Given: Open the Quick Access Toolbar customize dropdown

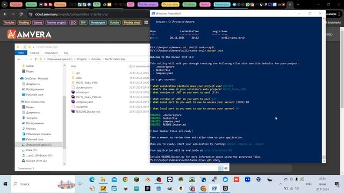Looking at the screenshot, I should click(33, 47).
